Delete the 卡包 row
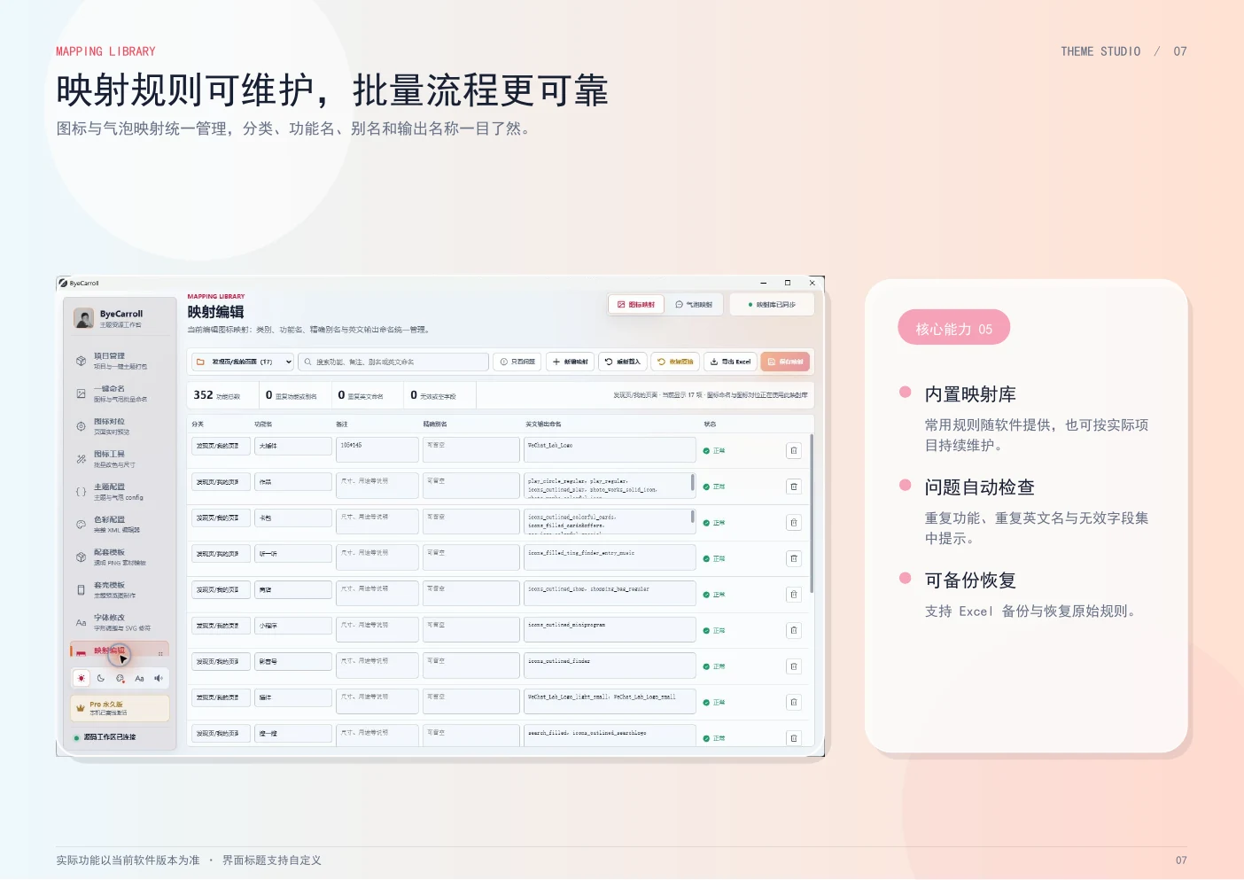This screenshot has width=1244, height=880. pos(794,523)
